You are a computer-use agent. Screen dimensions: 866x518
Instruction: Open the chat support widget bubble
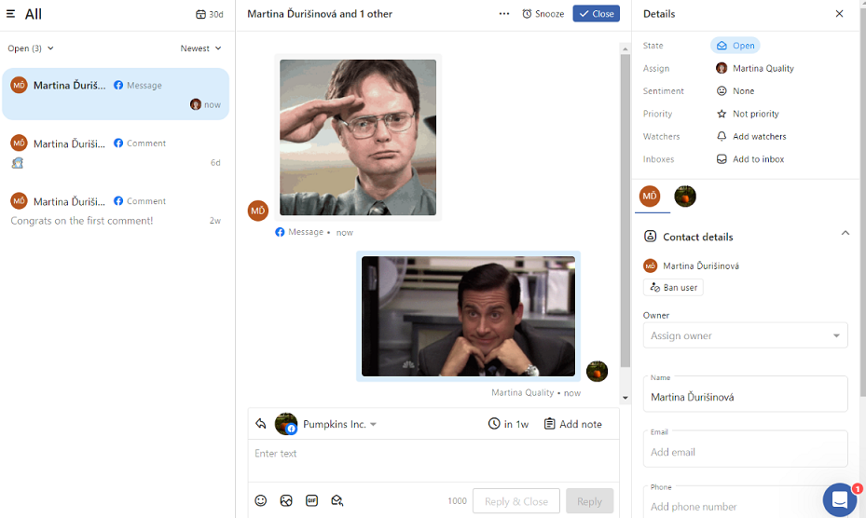coord(840,499)
